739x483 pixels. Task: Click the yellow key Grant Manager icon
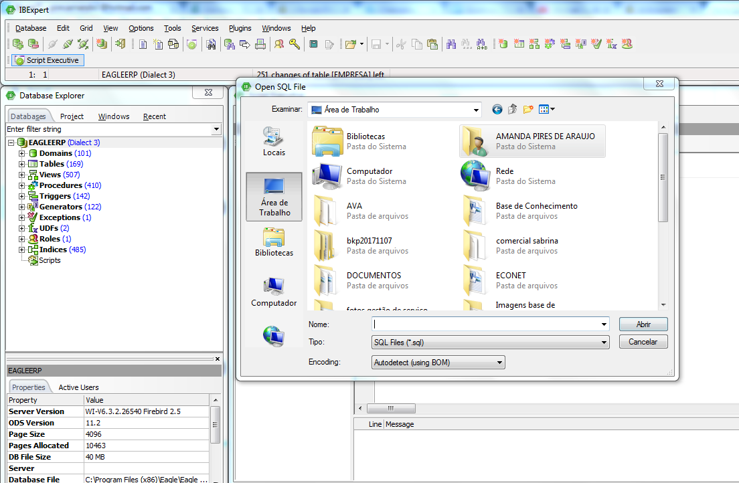tap(295, 44)
